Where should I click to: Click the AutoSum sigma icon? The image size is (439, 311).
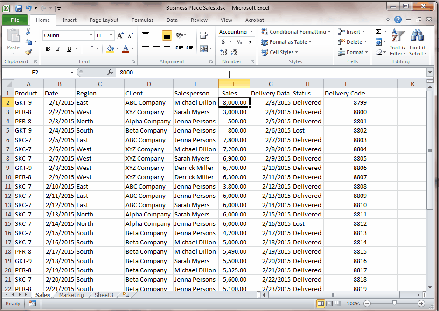378,32
